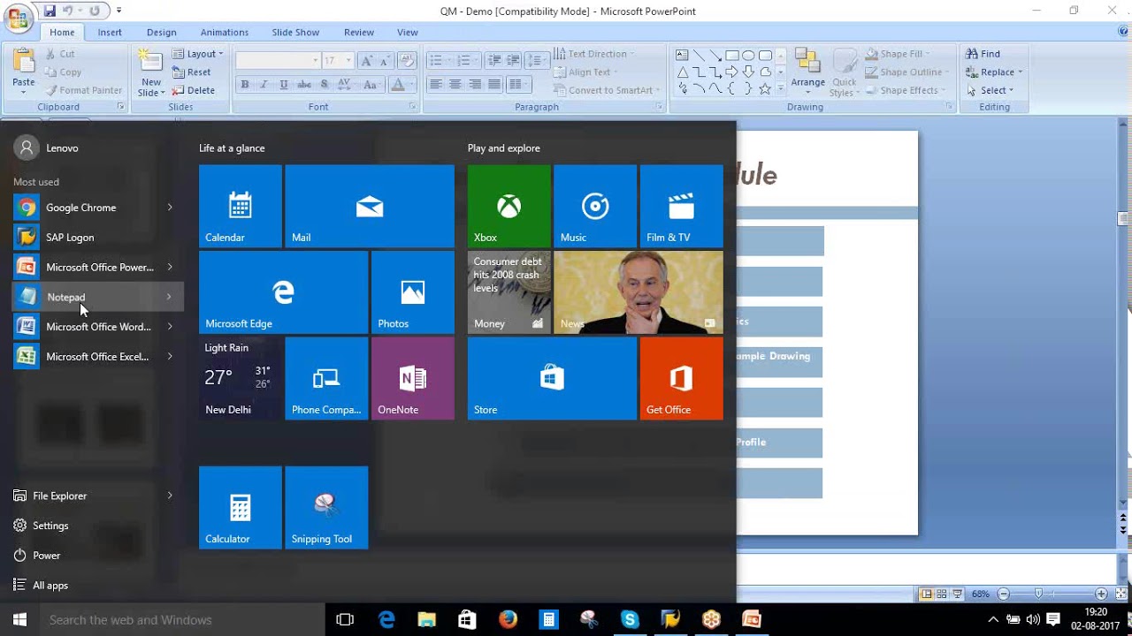Open the News live tile

639,292
